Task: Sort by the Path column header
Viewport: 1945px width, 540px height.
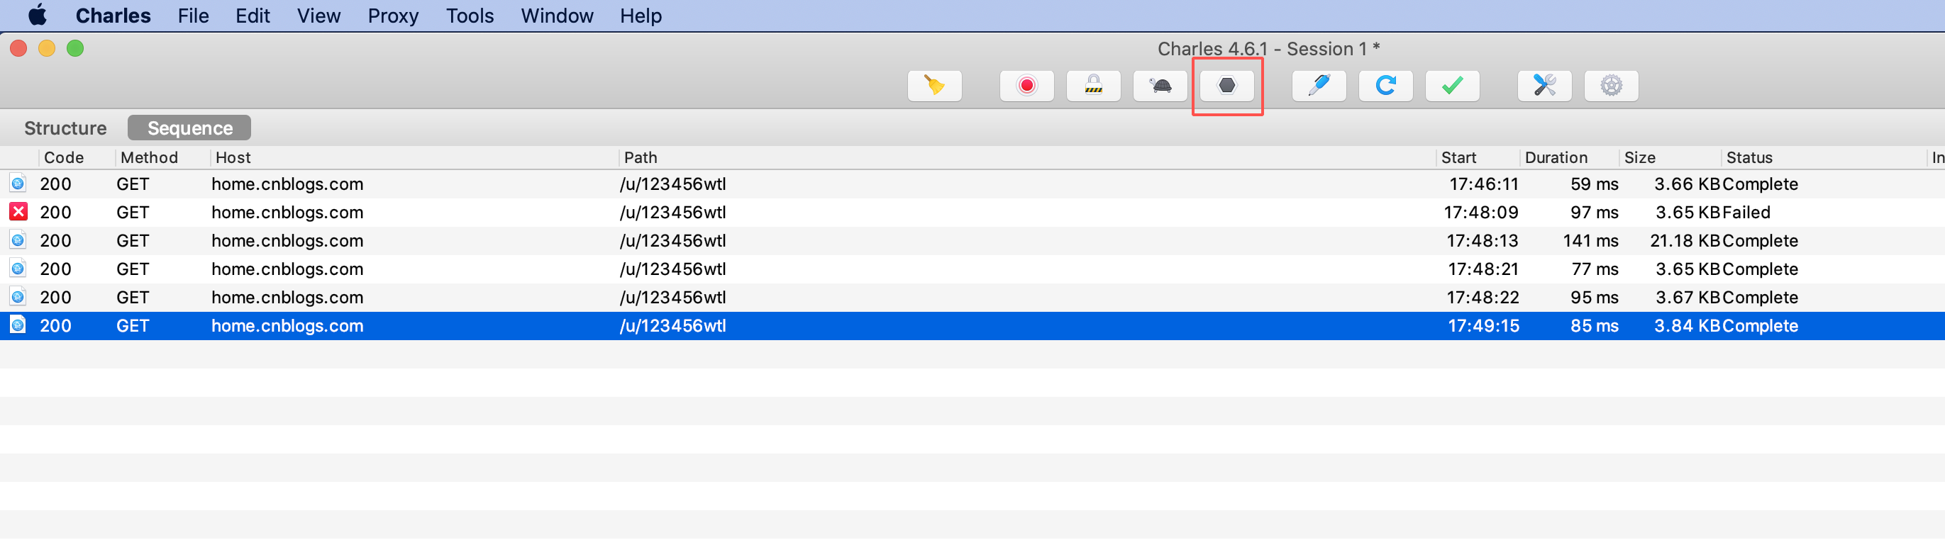Action: click(1027, 157)
